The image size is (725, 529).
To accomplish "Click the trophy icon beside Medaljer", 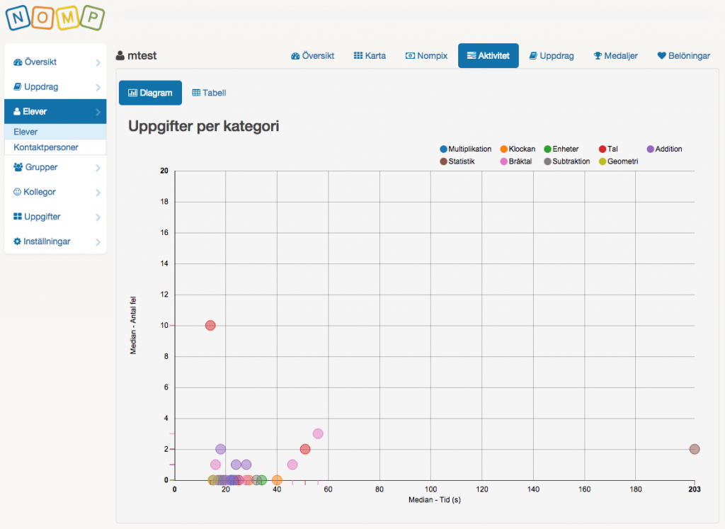I will pyautogui.click(x=598, y=56).
